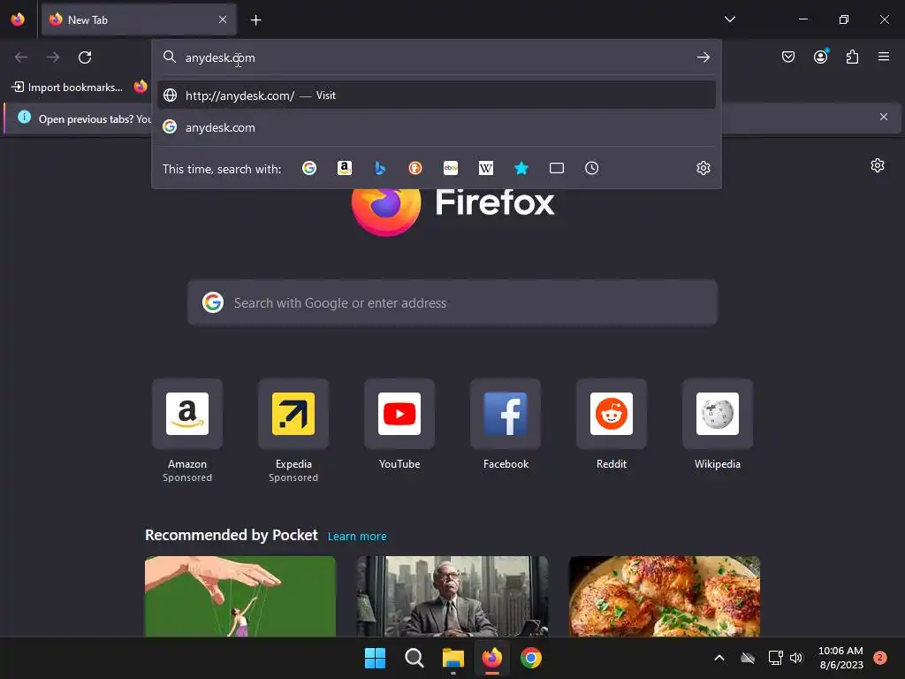Search open tabs using tab icon
The width and height of the screenshot is (905, 679).
[x=557, y=168]
